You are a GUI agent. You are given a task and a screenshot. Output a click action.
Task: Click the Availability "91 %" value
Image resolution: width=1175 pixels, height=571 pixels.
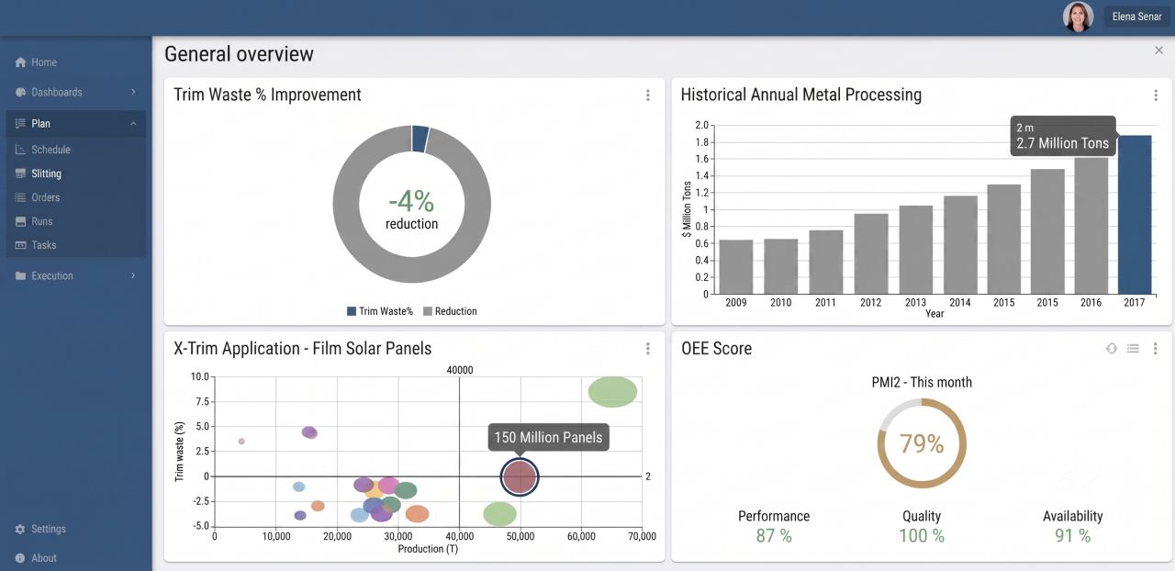[x=1072, y=536]
